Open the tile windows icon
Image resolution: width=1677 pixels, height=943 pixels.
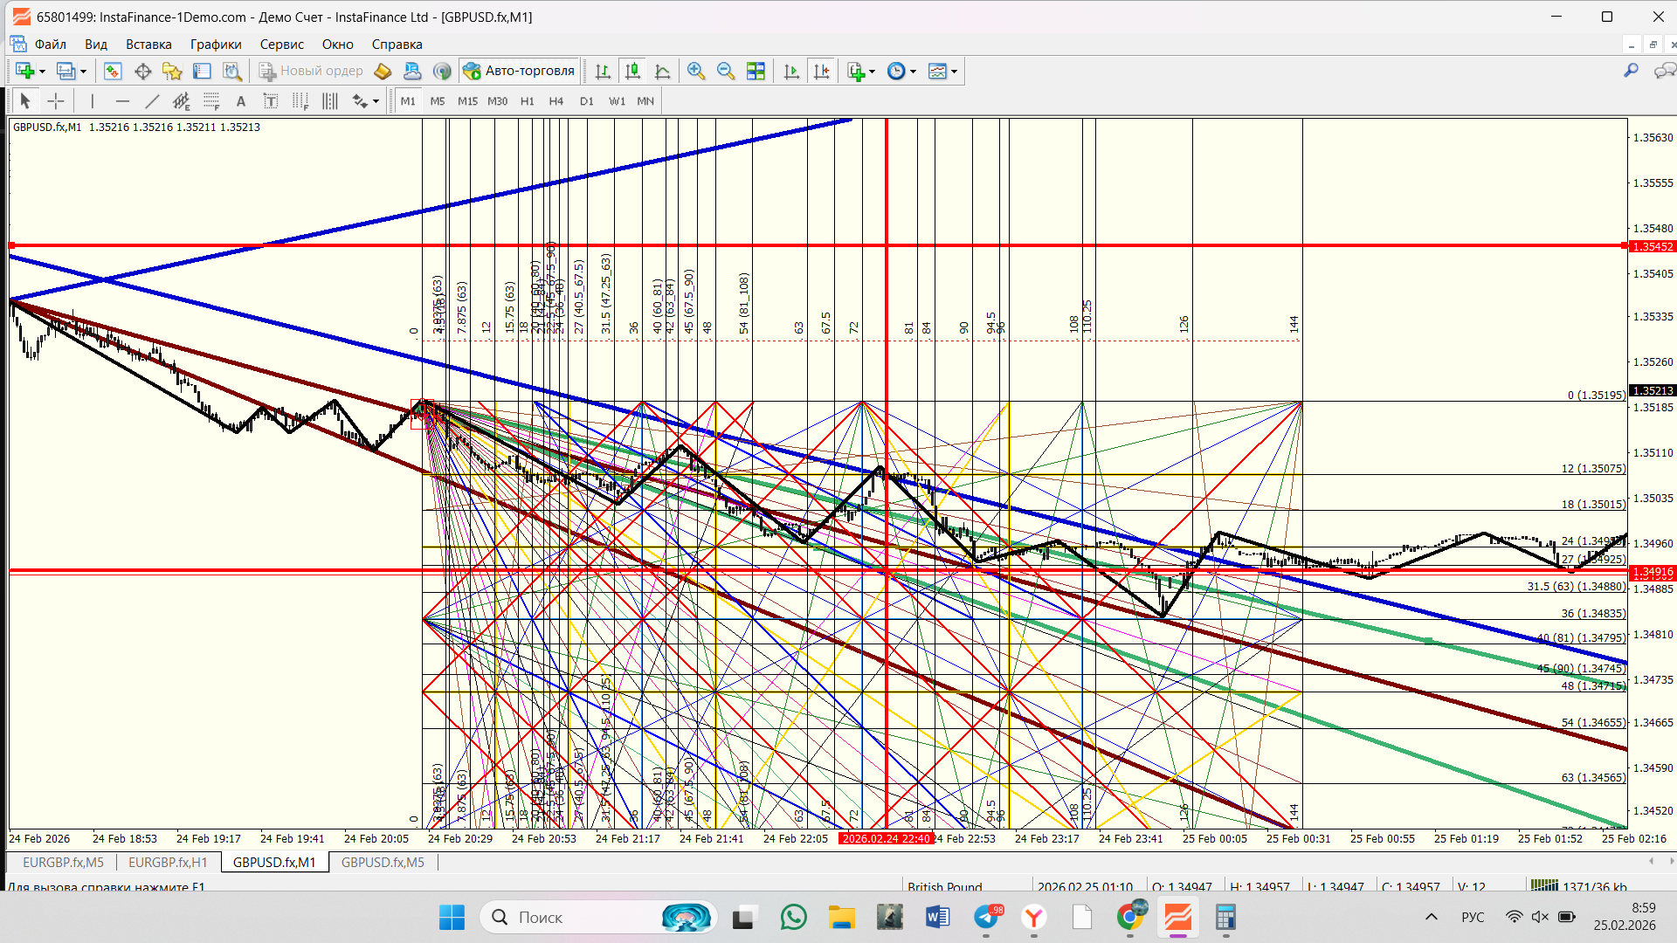click(x=756, y=72)
